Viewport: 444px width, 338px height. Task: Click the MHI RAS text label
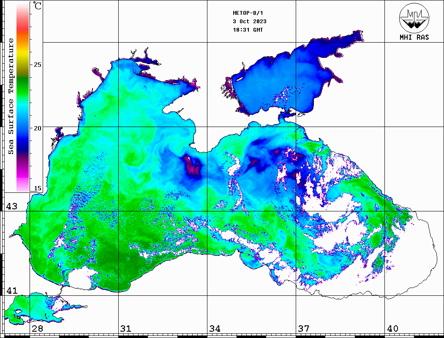click(x=414, y=37)
